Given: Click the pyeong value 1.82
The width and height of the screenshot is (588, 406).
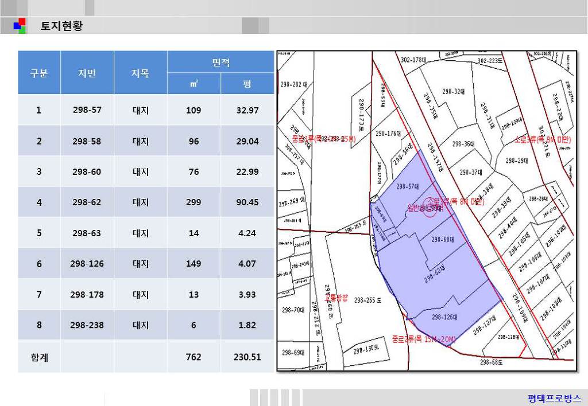Looking at the screenshot, I should click(x=247, y=325).
